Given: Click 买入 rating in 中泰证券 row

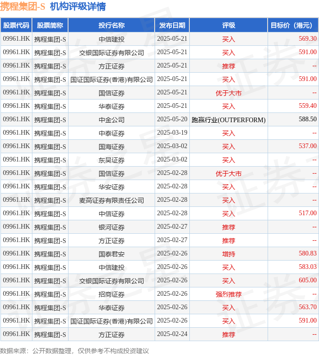Looking at the screenshot, I should coord(228,133).
